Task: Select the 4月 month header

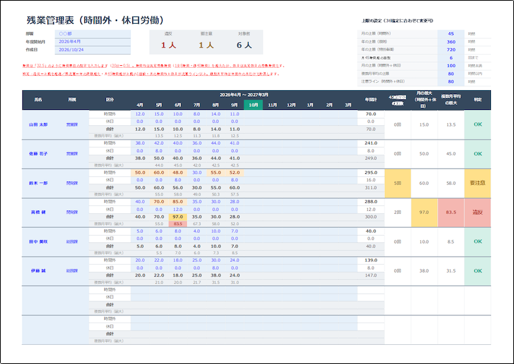Action: tap(140, 105)
